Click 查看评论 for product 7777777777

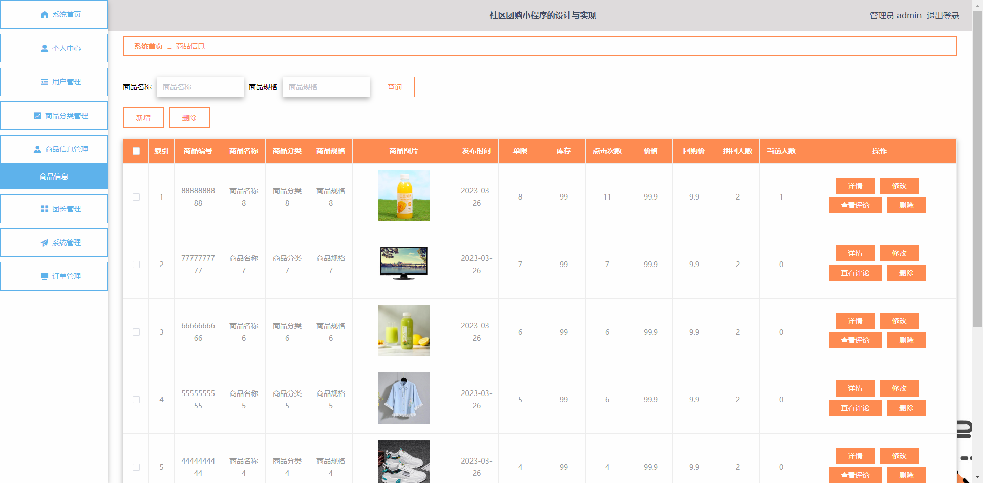tap(856, 273)
